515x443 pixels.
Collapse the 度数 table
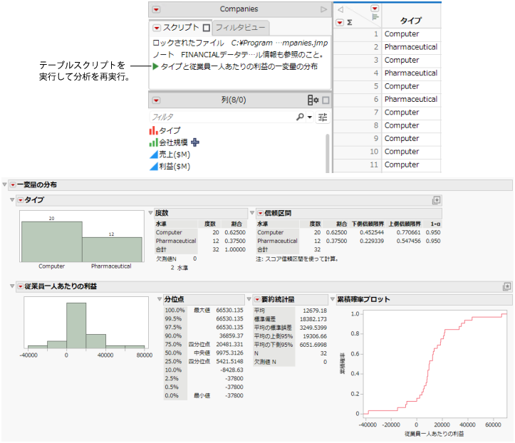150,213
